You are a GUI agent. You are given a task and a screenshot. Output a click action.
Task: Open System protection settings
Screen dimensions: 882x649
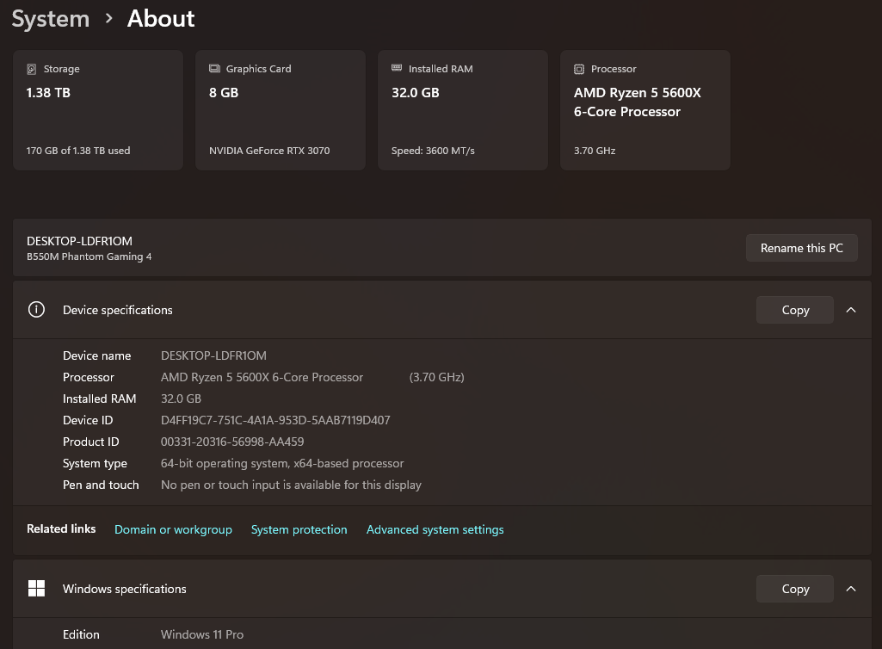click(x=299, y=529)
